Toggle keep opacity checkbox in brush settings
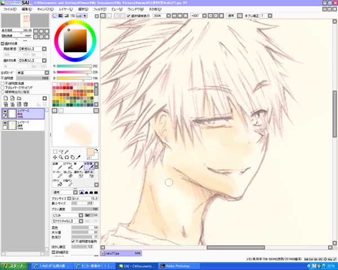Image resolution: width=338 pixels, height=270 pixels. click(x=73, y=241)
